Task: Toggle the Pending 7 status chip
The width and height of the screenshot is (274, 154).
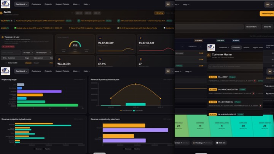Action: click(202, 143)
